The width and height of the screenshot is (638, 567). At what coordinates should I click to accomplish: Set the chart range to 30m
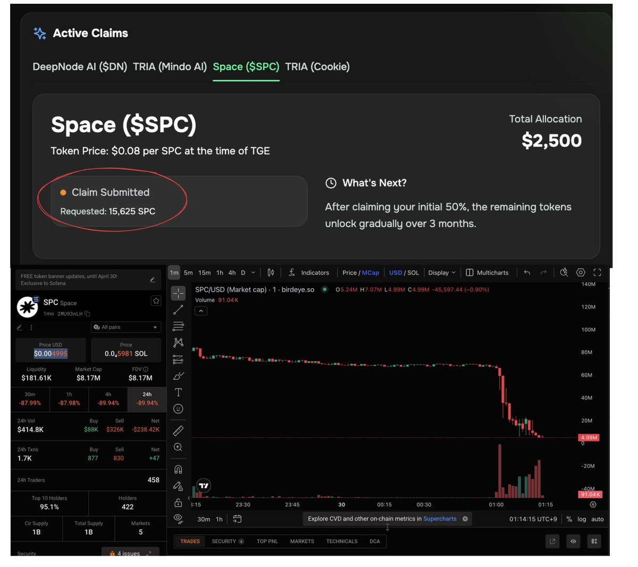coord(204,519)
